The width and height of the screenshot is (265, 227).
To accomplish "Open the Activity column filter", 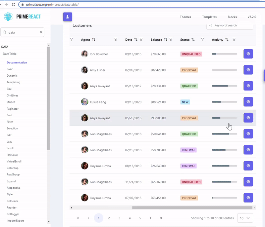I will tap(234, 39).
